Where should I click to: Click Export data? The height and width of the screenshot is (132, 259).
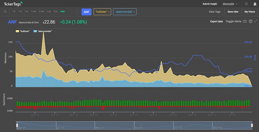click(217, 22)
